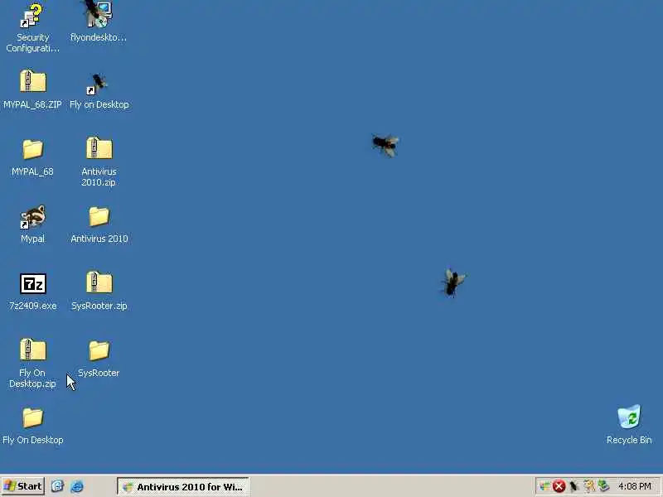Click the colorful shield tray icon
The image size is (663, 497).
(545, 486)
